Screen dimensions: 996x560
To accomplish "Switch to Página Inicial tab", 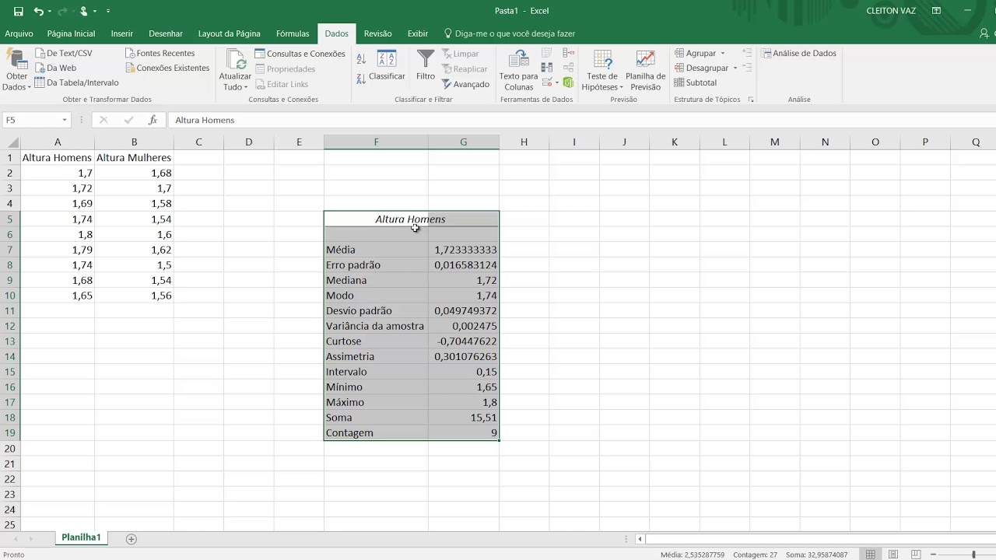I will tap(71, 33).
